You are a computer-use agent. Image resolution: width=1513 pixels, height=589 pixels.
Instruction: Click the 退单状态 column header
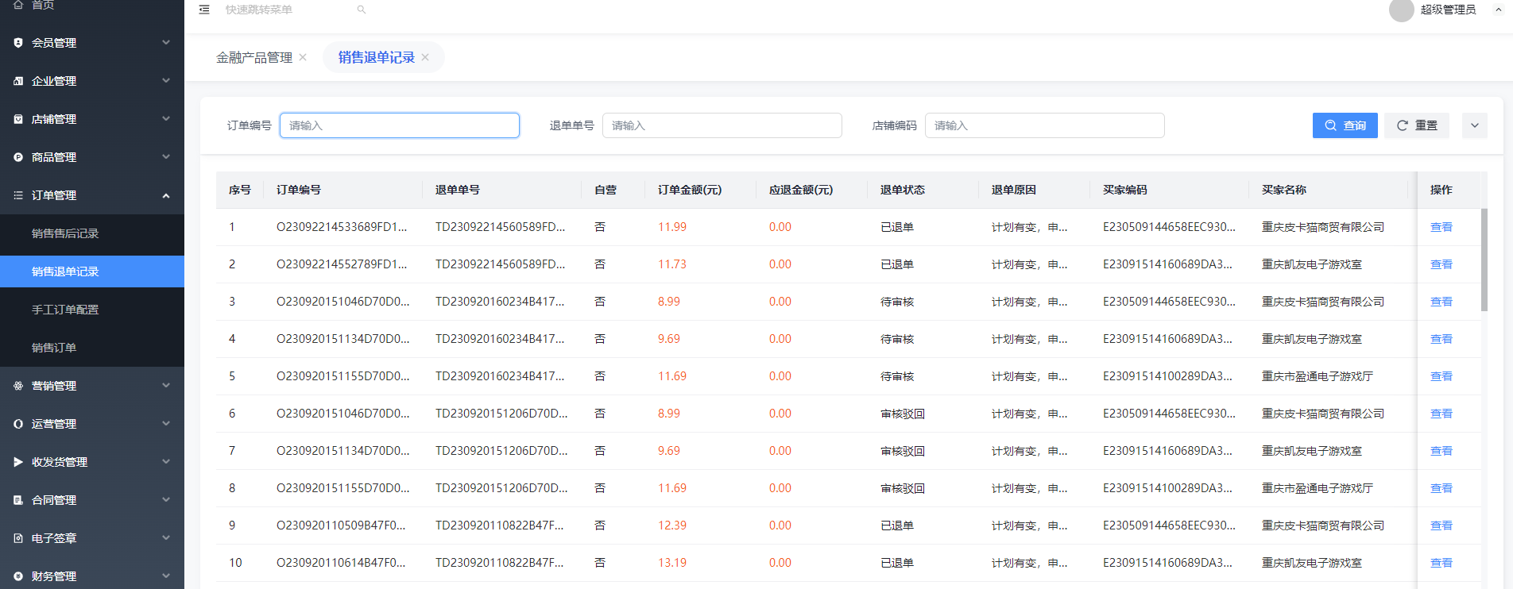[x=903, y=190]
